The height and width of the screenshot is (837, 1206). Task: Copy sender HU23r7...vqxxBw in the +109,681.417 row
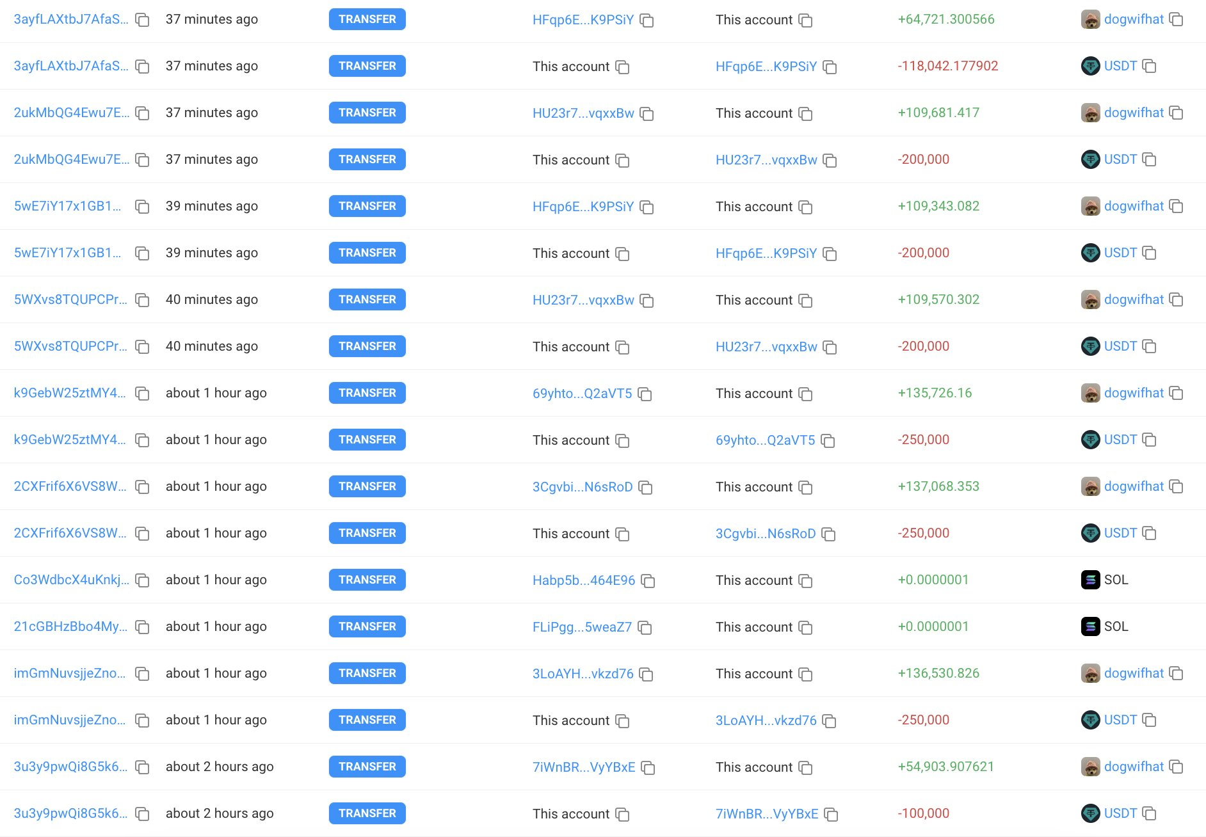(647, 114)
